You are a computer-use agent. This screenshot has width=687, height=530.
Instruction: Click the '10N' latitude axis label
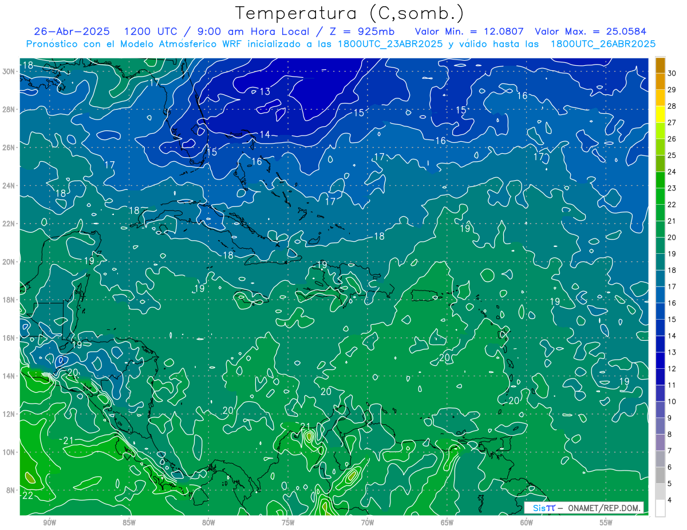click(9, 452)
